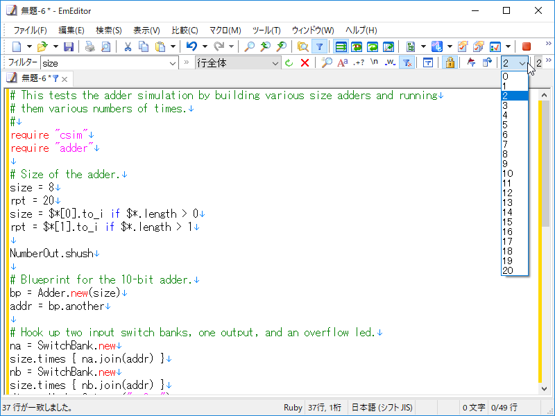Open the 編集(E) menu
Viewport: 555px width, 416px height.
tap(71, 31)
